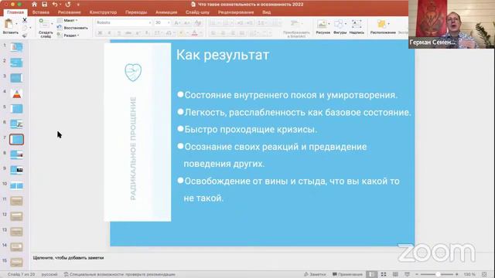
Task: Open the Переходы tab
Action: [x=136, y=12]
